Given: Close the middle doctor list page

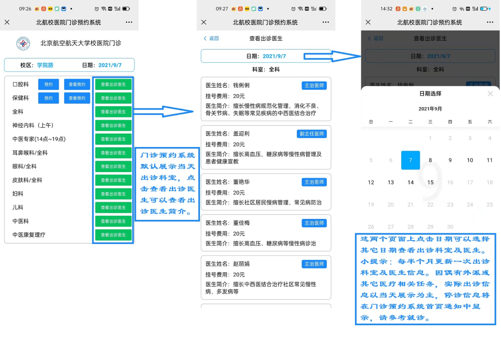Looking at the screenshot, I should [204, 22].
